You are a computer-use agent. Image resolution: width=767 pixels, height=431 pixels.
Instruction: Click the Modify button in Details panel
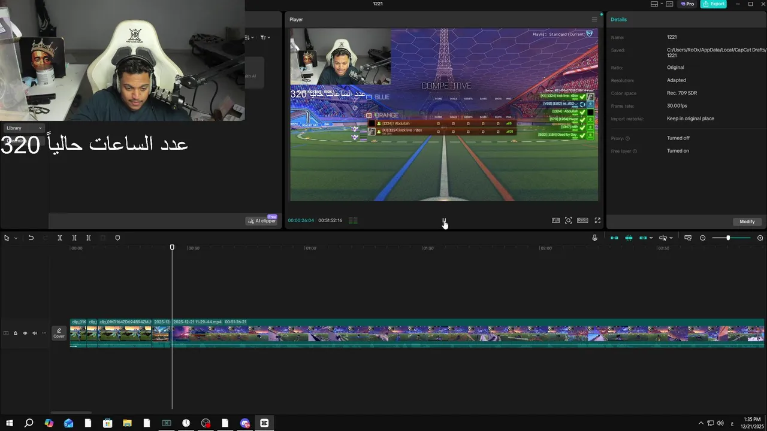coord(747,221)
